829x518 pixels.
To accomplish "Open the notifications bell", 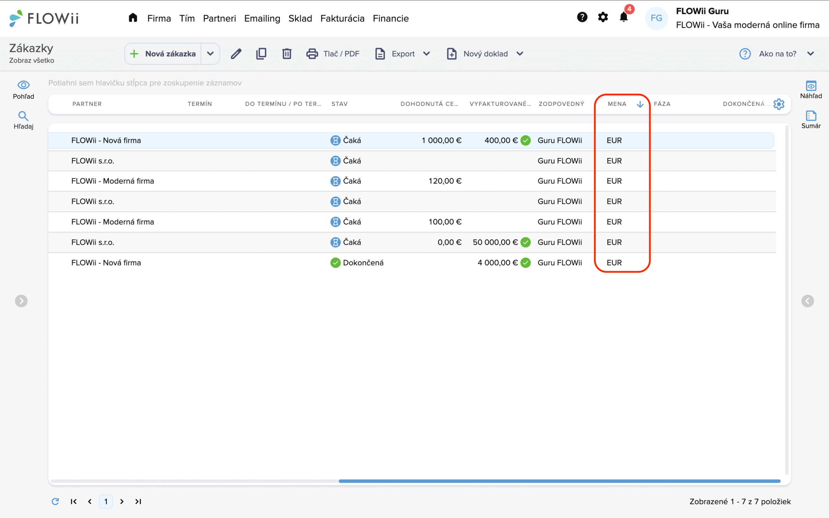I will (624, 17).
